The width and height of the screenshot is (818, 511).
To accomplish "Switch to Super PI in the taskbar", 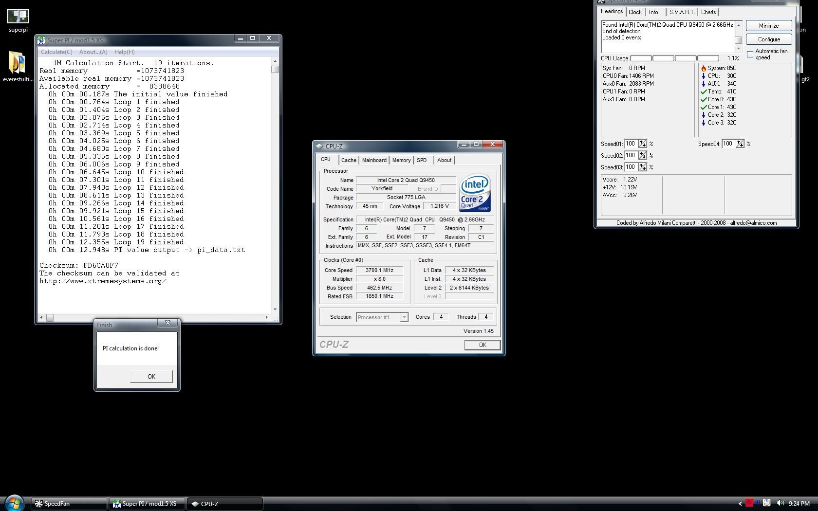I will pyautogui.click(x=147, y=504).
